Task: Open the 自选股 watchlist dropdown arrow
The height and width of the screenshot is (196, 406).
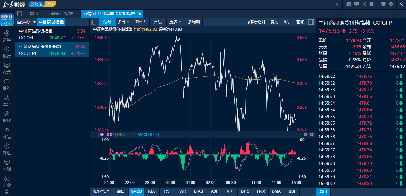Action: coord(34,22)
